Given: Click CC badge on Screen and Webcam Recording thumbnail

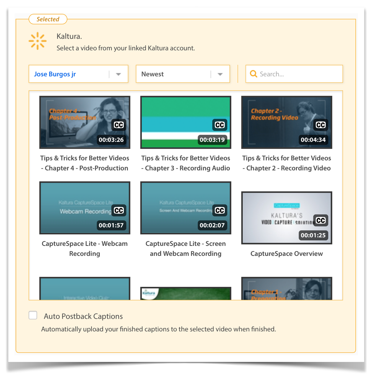Looking at the screenshot, I should tap(220, 210).
